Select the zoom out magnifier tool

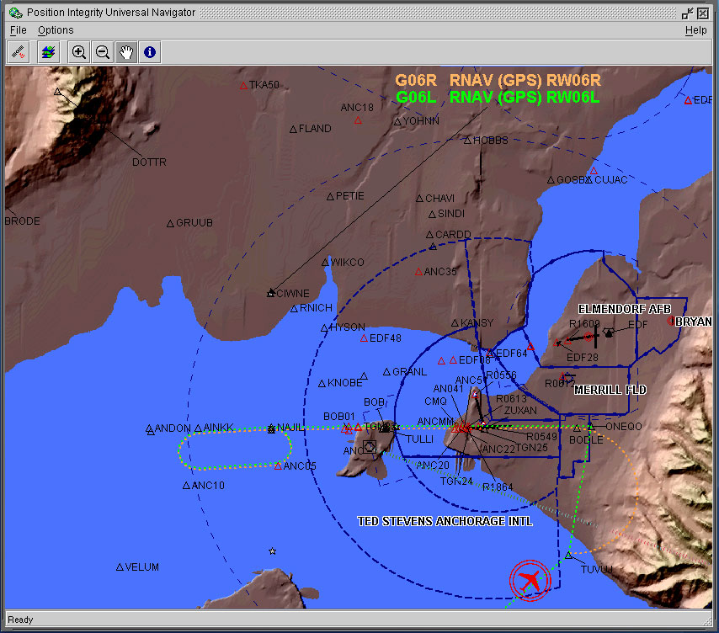[102, 52]
